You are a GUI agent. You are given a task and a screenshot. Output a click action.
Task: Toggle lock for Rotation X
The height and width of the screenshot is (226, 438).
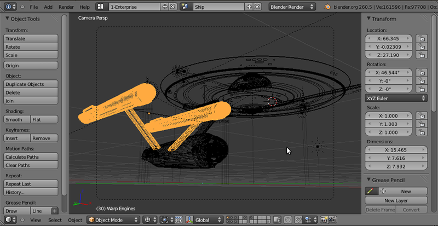click(x=422, y=72)
